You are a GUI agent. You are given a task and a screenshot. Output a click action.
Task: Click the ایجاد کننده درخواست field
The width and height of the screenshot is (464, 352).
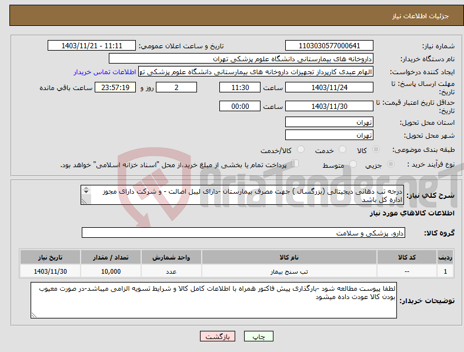coord(256,72)
